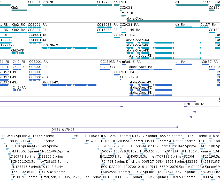Screen dimensions: 220x181
Task: Open the alpha-Spec-PC protein
Action: coord(150,85)
